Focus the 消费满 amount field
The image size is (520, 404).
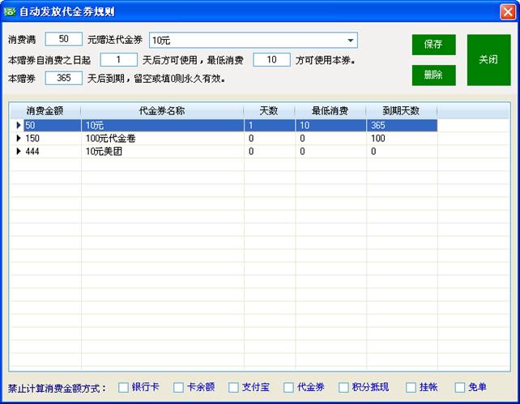coord(63,40)
